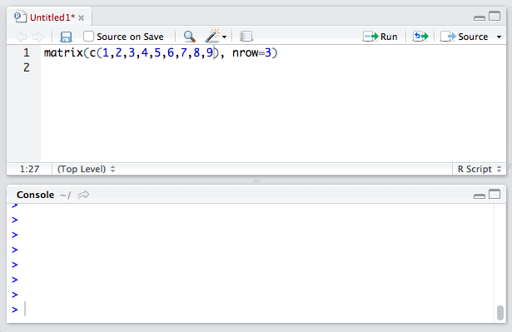Viewport: 512px width, 332px height.
Task: Click line number 2 in the gutter
Action: [x=27, y=67]
